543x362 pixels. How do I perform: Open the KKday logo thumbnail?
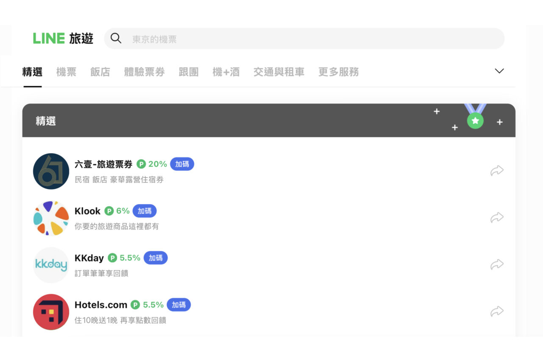(x=51, y=265)
